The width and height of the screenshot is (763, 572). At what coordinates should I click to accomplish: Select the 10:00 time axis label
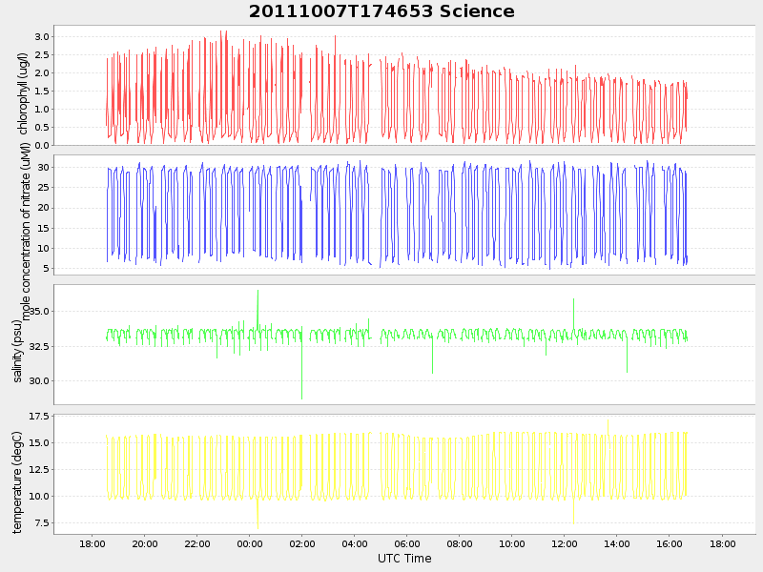click(512, 543)
